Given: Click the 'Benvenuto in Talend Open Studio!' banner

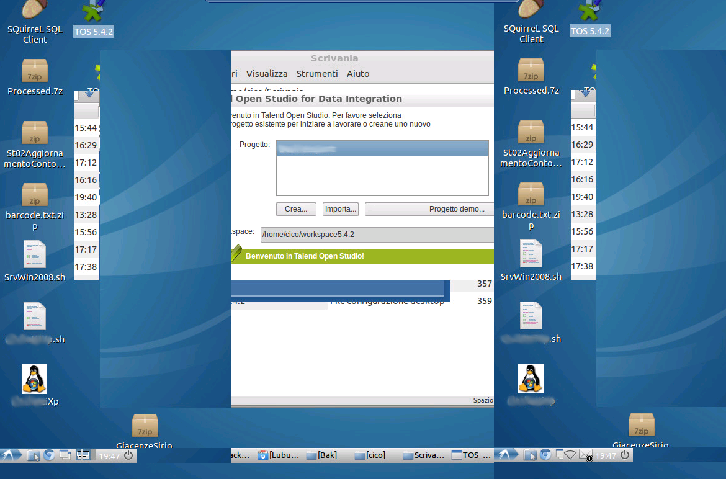Looking at the screenshot, I should (362, 256).
